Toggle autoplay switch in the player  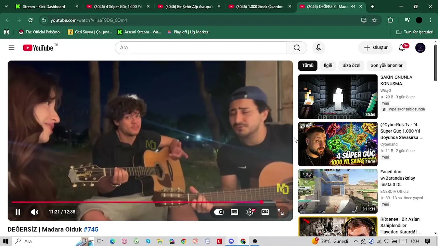(219, 212)
